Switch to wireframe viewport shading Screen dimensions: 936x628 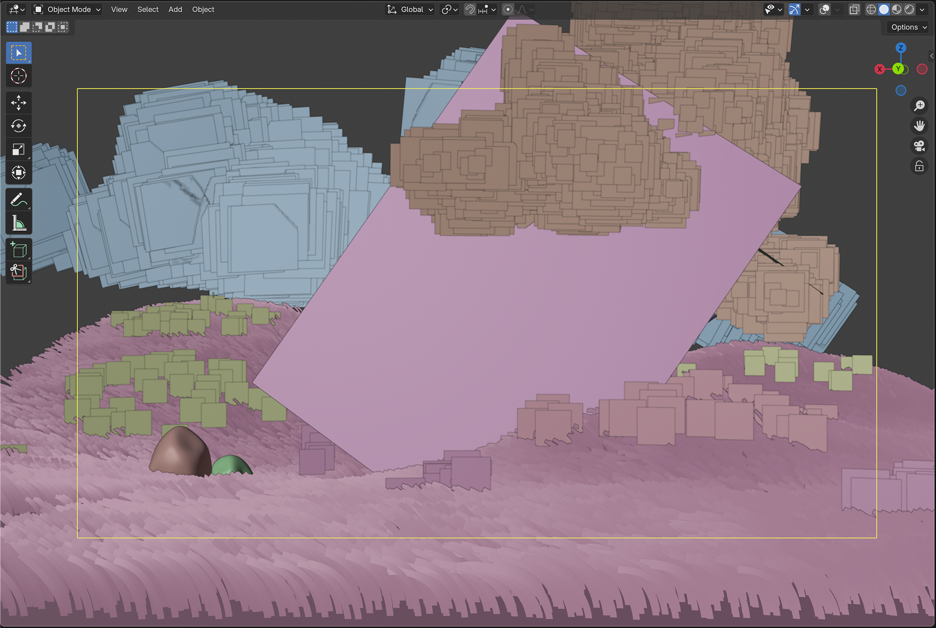[871, 9]
